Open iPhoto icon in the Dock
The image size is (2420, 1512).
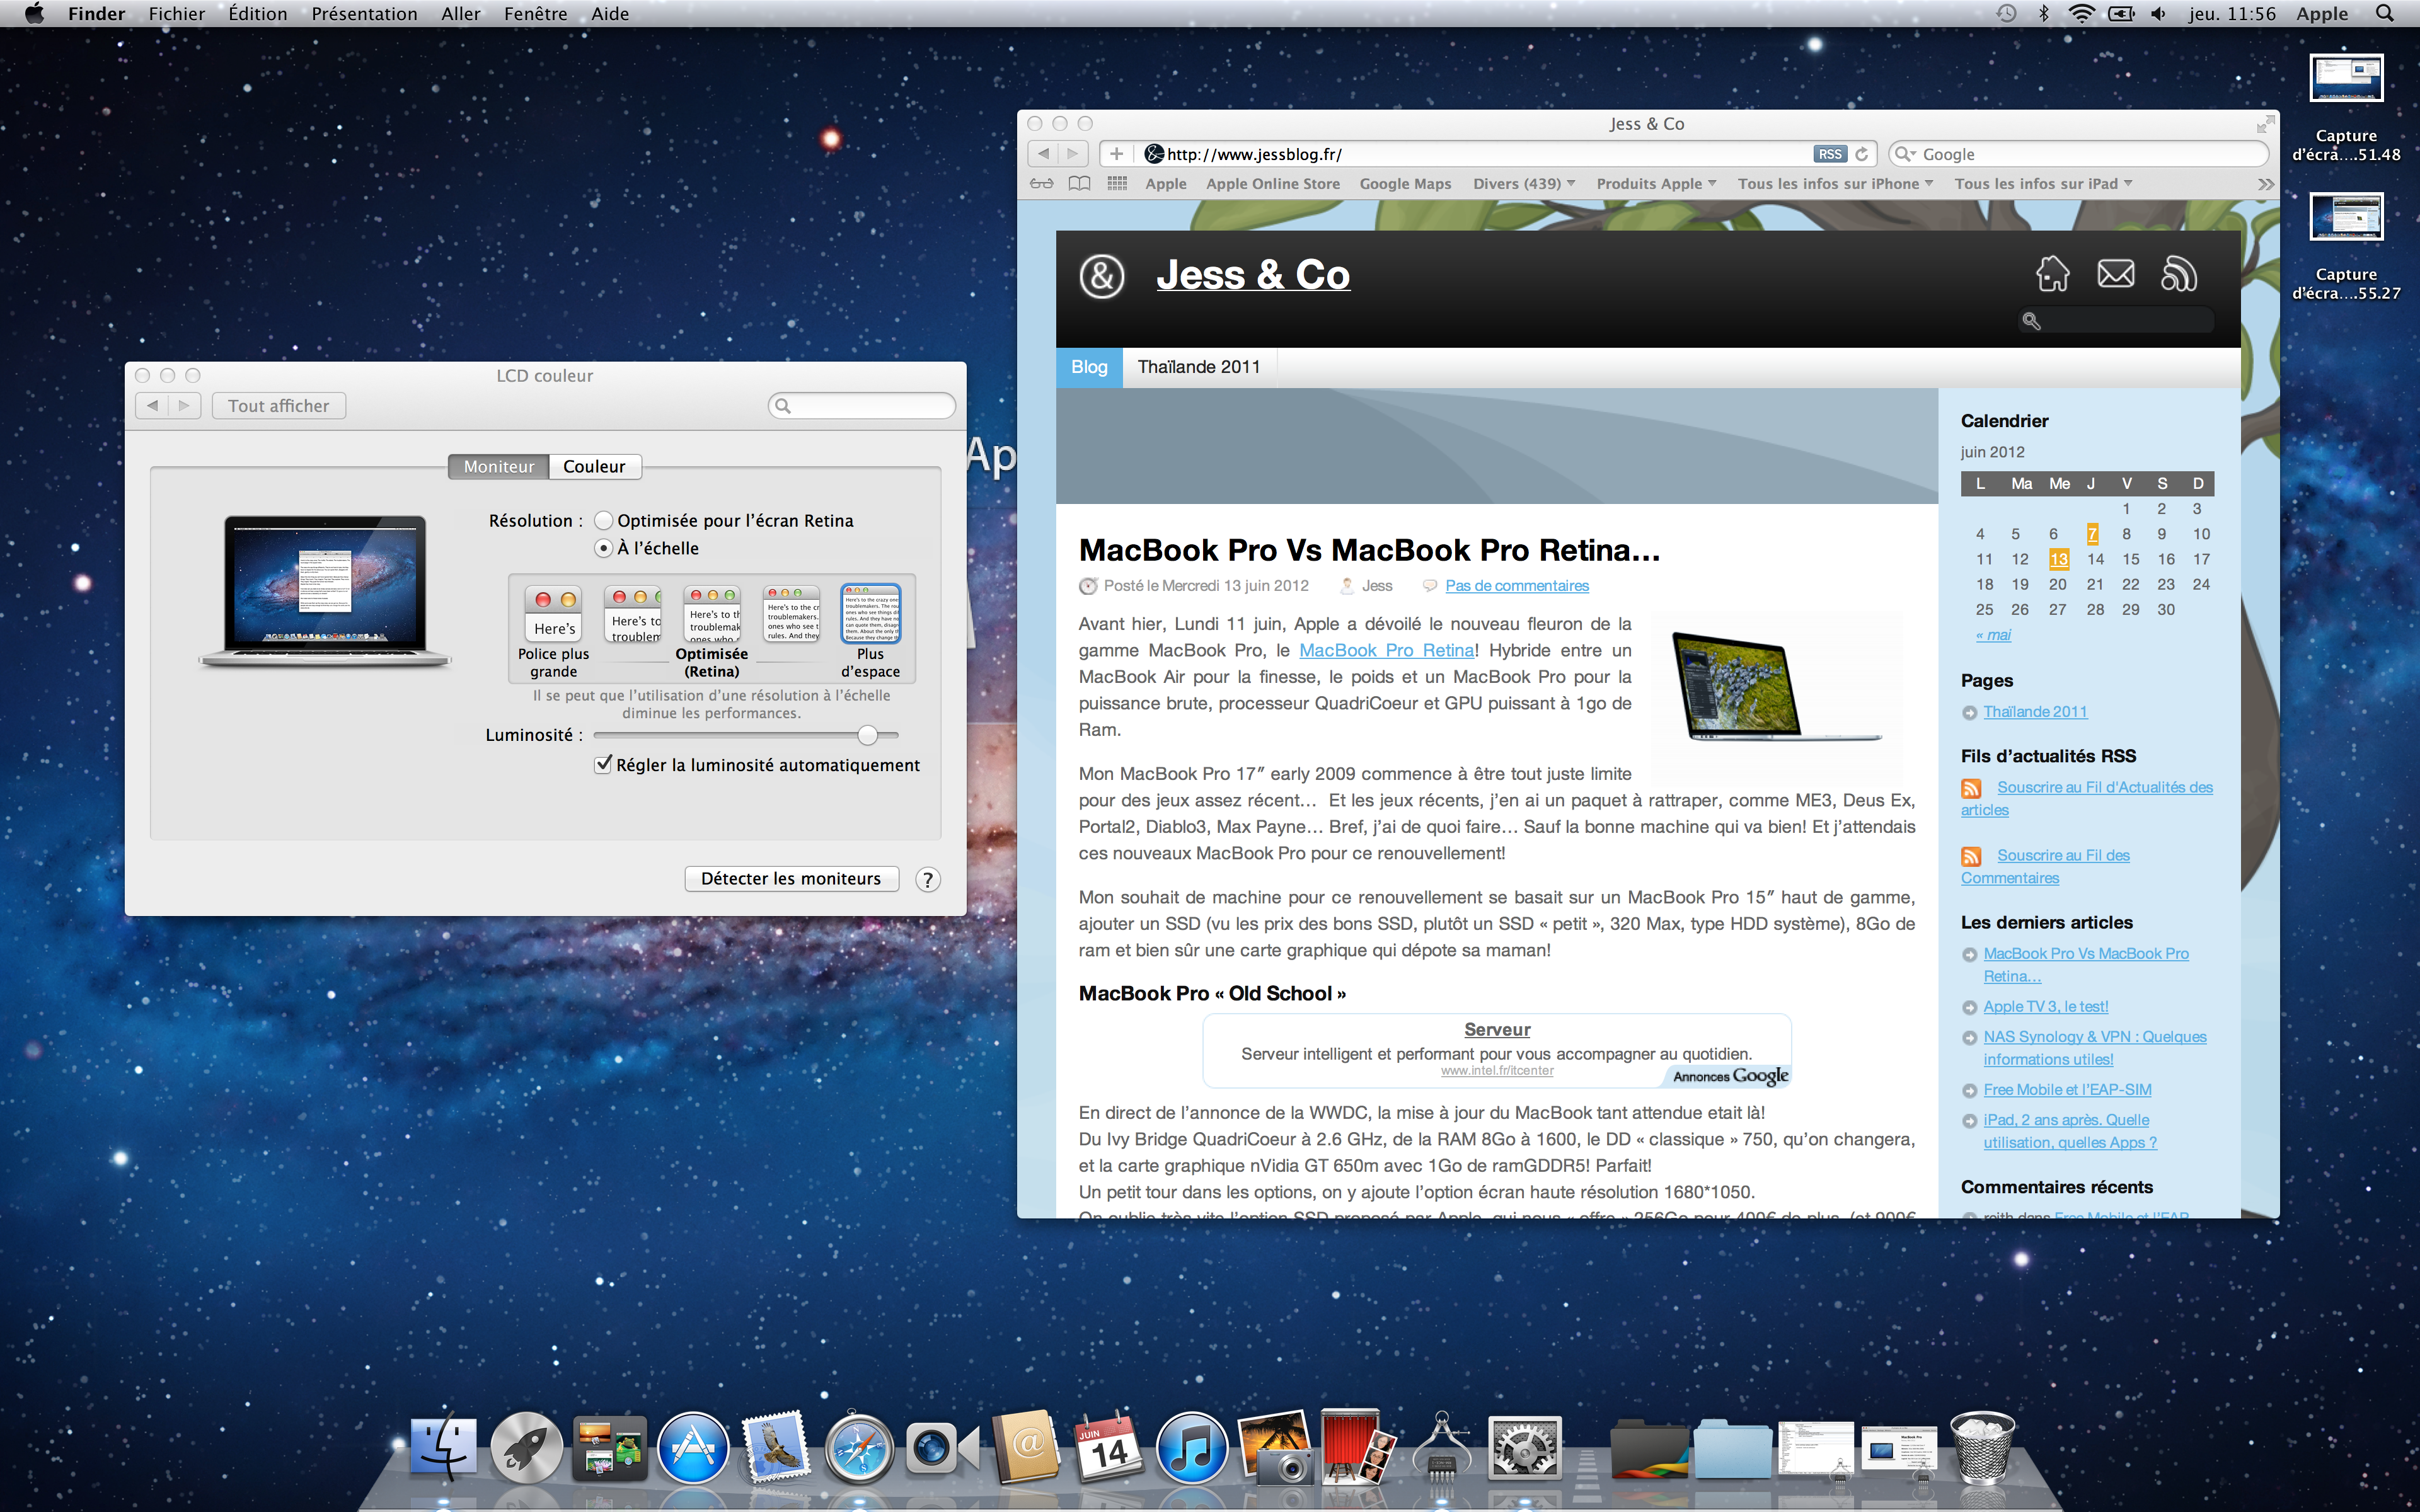(1276, 1447)
